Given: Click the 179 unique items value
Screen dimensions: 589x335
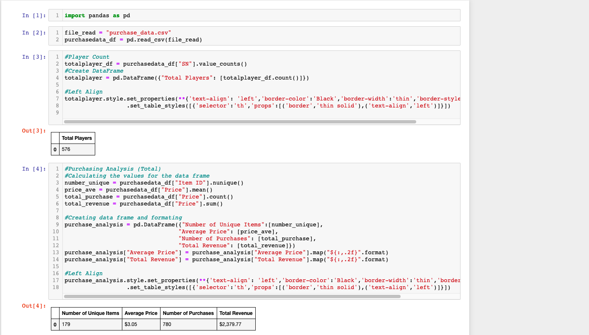Looking at the screenshot, I should pyautogui.click(x=90, y=324).
